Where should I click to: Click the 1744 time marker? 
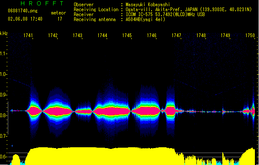point(102,35)
